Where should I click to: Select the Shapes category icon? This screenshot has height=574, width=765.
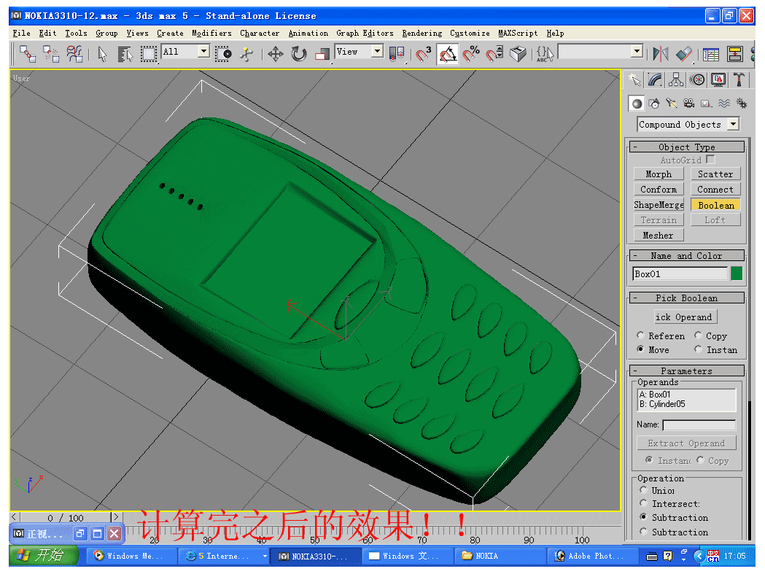click(654, 104)
